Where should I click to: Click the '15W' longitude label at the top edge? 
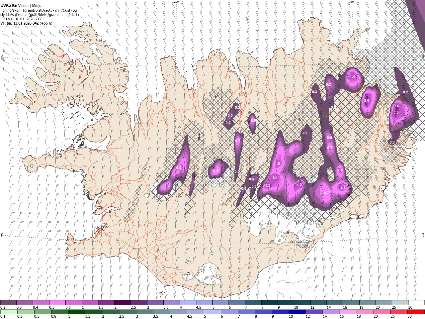pyautogui.click(x=352, y=2)
